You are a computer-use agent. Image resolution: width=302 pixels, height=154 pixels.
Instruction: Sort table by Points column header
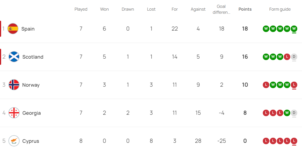[x=245, y=9]
